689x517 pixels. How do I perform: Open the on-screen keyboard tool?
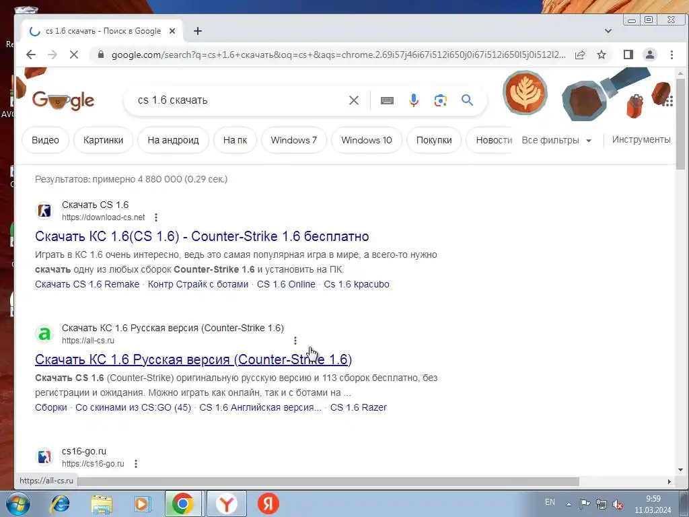(x=387, y=100)
